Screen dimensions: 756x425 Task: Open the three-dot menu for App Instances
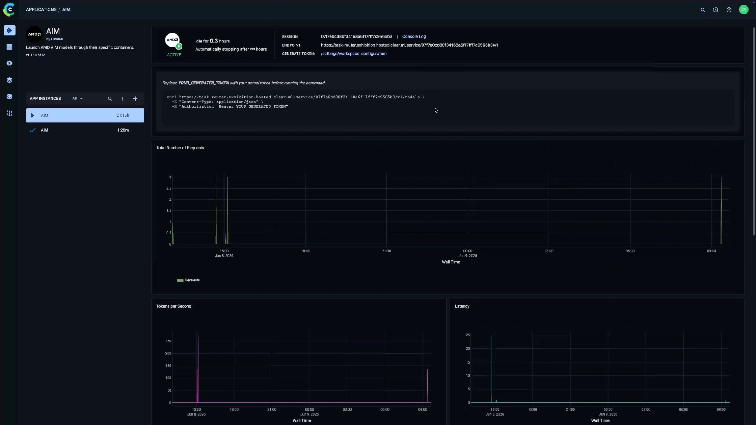[123, 98]
